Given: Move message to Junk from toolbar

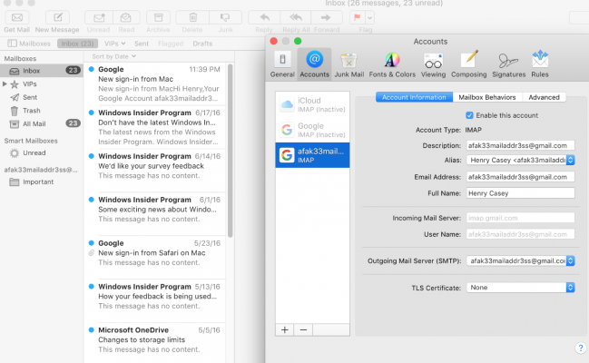Looking at the screenshot, I should (x=225, y=17).
